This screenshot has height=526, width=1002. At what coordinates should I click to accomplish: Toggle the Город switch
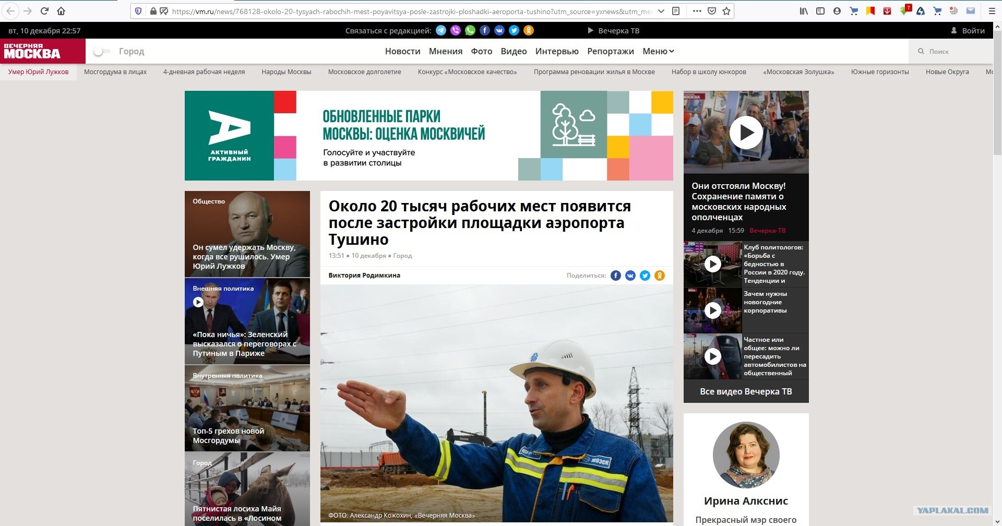click(x=101, y=51)
